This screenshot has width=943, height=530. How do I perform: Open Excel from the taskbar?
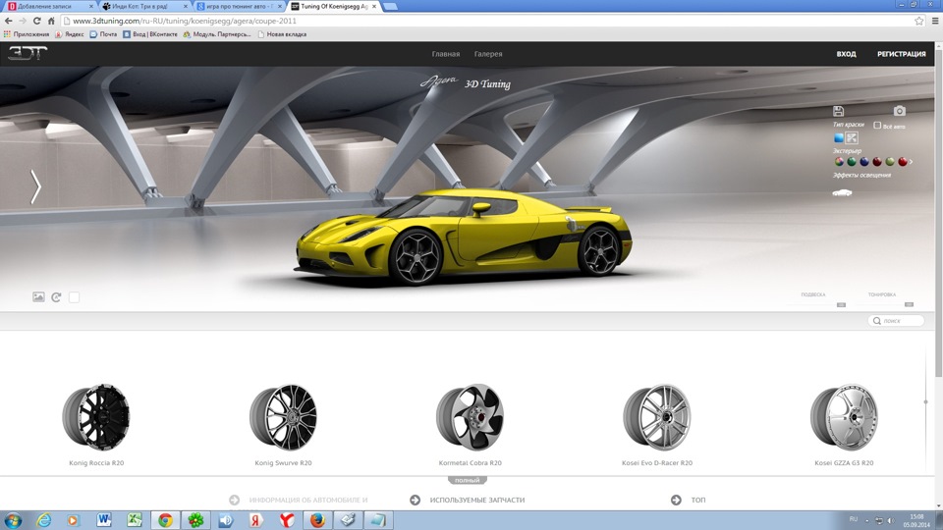point(135,520)
